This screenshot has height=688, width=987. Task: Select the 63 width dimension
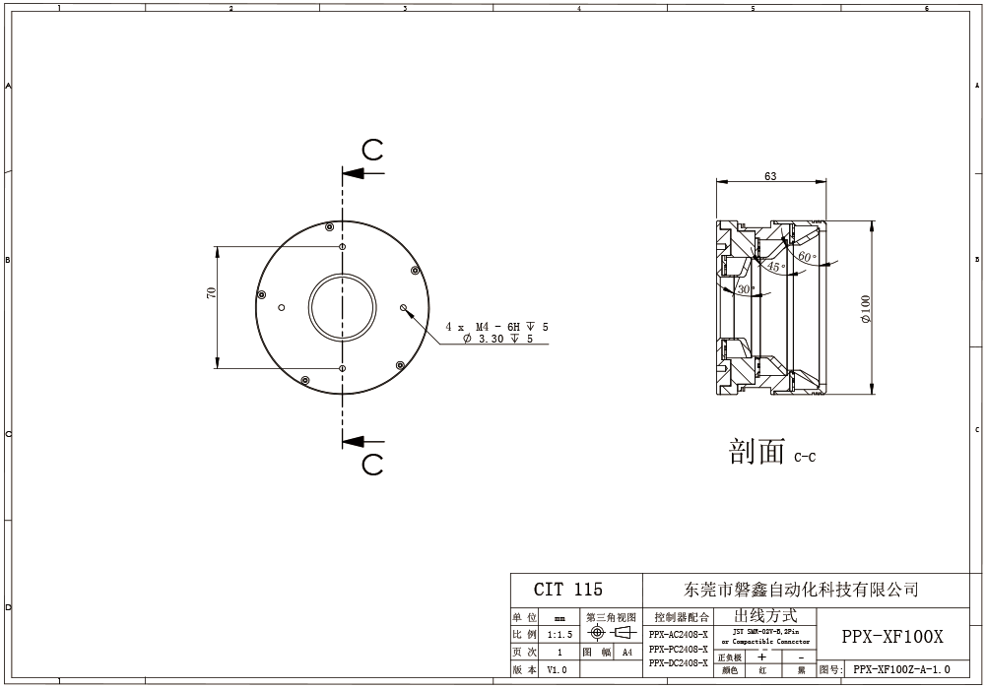pyautogui.click(x=770, y=176)
